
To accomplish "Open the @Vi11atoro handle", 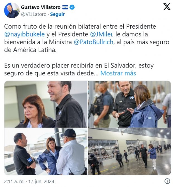I will (34, 14).
